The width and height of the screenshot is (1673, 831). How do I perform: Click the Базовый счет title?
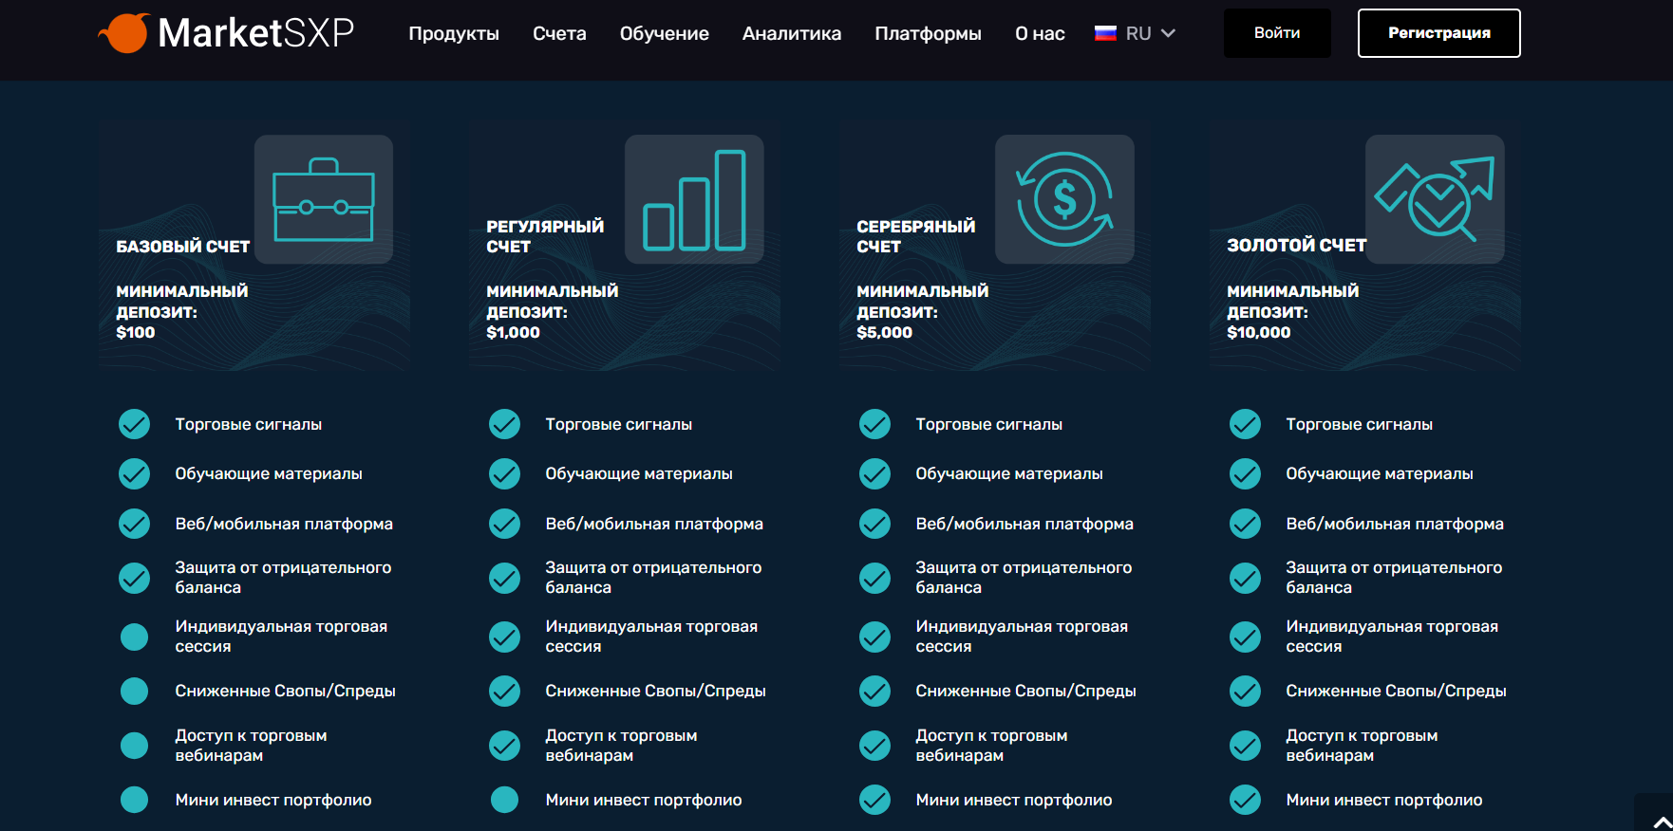182,247
